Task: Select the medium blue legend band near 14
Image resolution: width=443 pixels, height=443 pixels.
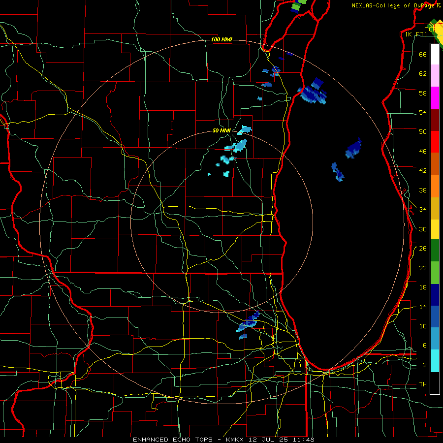Action: [435, 316]
